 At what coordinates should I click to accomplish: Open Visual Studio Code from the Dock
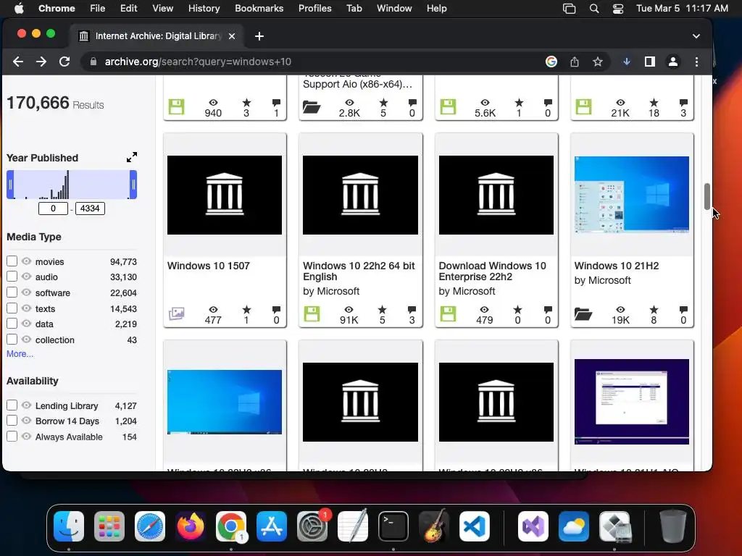(474, 526)
